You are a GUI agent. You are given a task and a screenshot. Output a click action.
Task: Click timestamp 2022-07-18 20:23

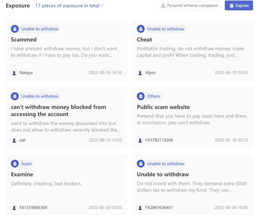pos(231,140)
